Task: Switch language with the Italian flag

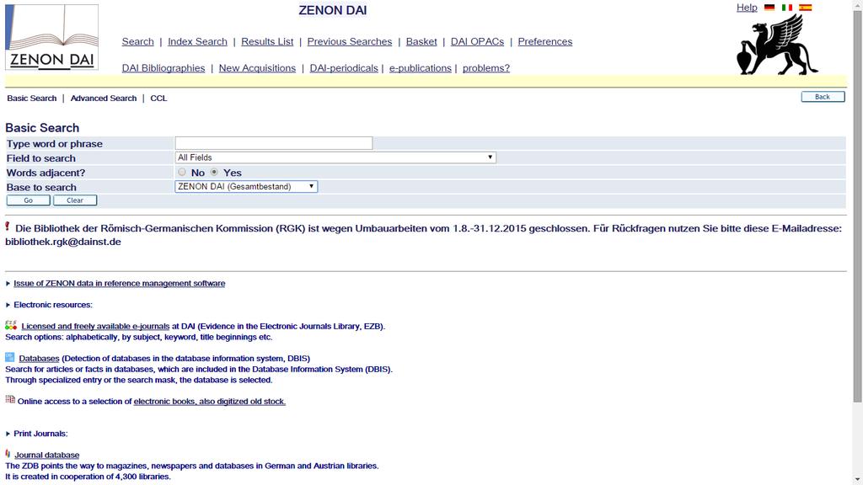Action: (x=787, y=8)
